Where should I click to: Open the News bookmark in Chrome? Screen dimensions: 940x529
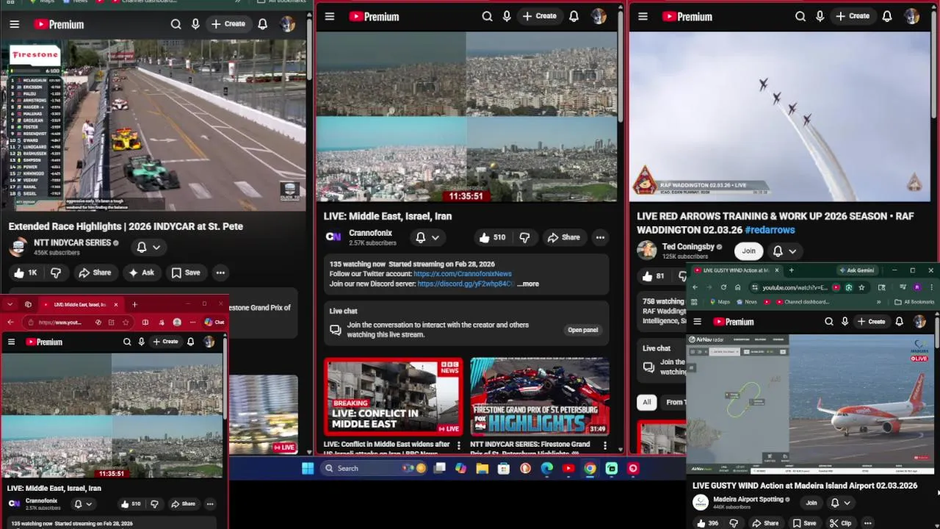coord(746,302)
